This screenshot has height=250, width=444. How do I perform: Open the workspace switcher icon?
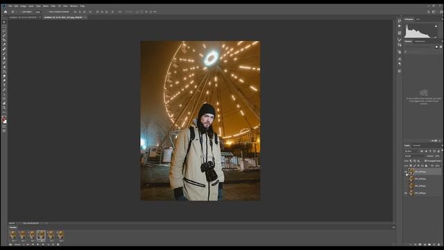point(434,12)
